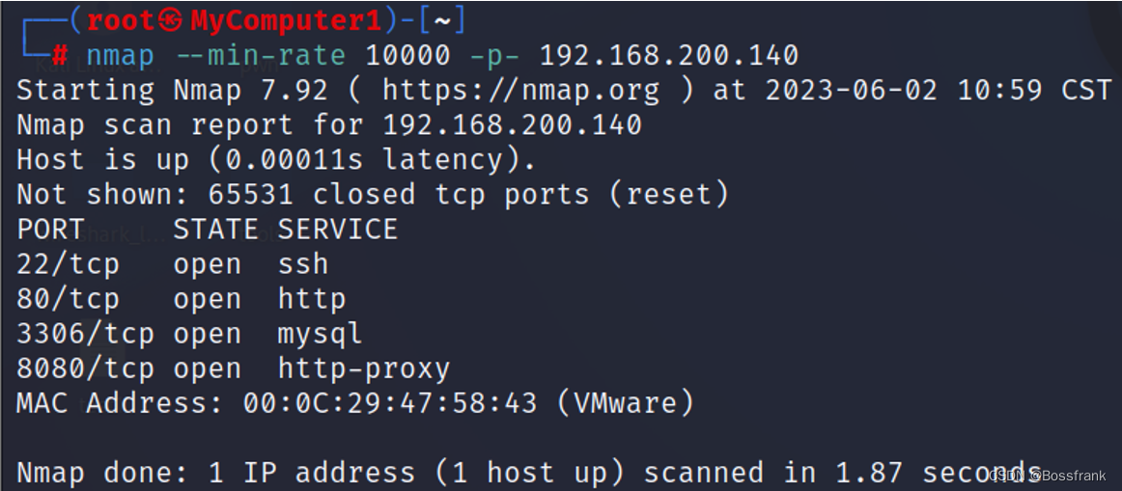Viewport: 1122px width, 491px height.
Task: Click the SERVICE column header
Action: click(338, 231)
